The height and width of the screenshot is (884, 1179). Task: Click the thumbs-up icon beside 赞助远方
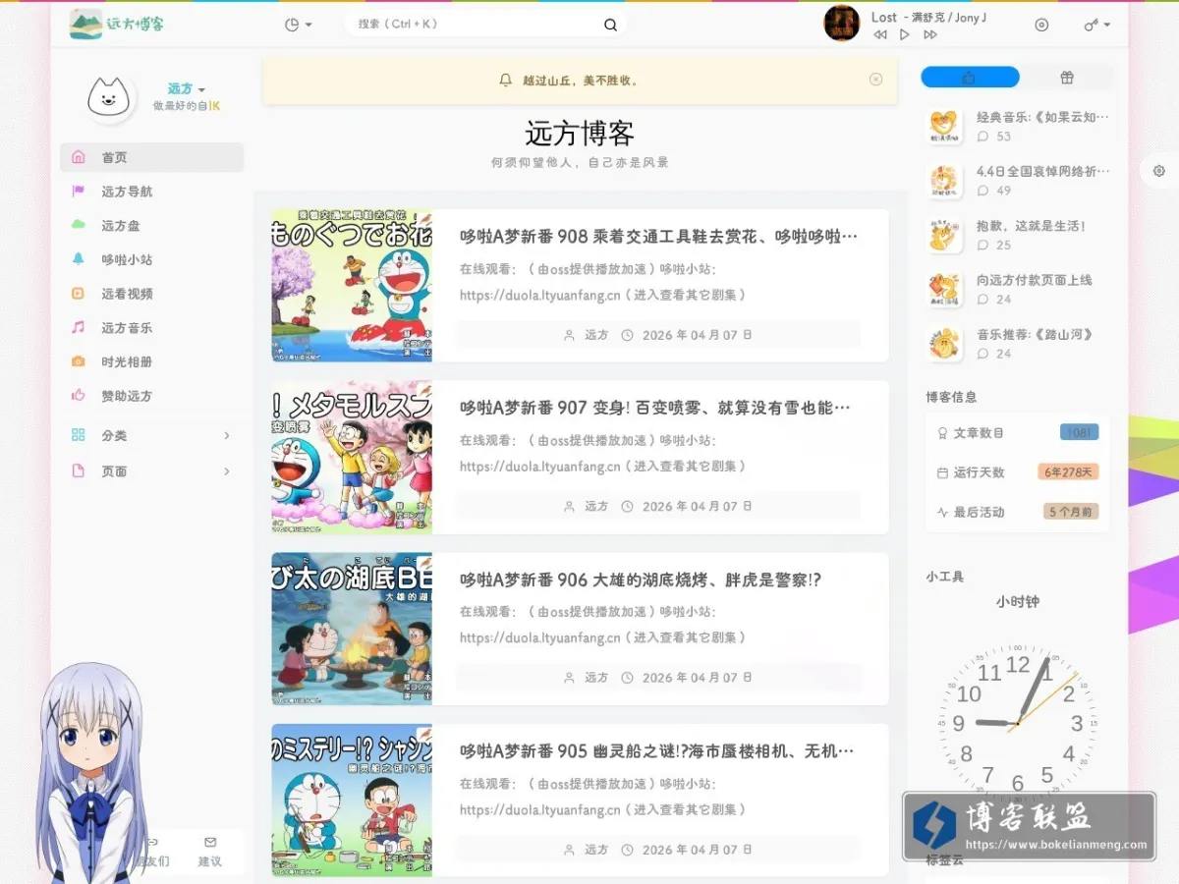[79, 396]
